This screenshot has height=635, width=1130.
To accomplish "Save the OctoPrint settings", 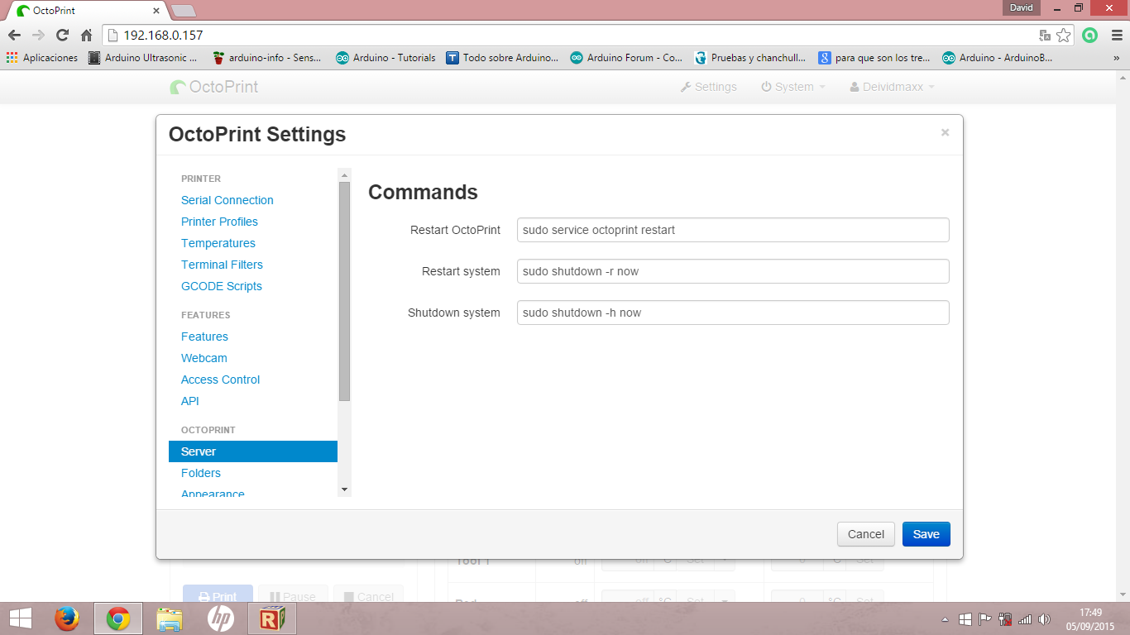I will pos(927,534).
